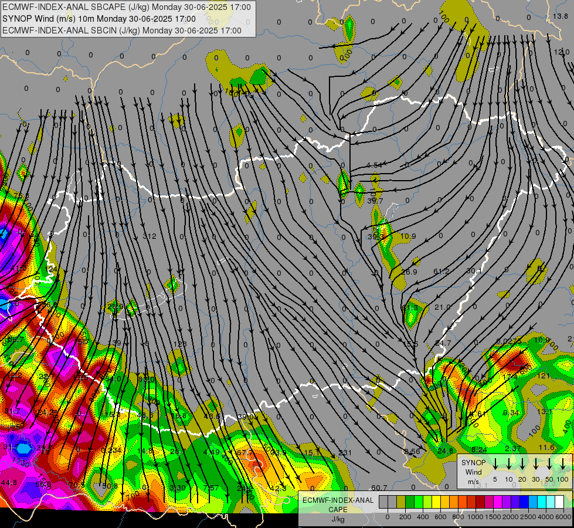Click the 24.8 value on the map

445,451
